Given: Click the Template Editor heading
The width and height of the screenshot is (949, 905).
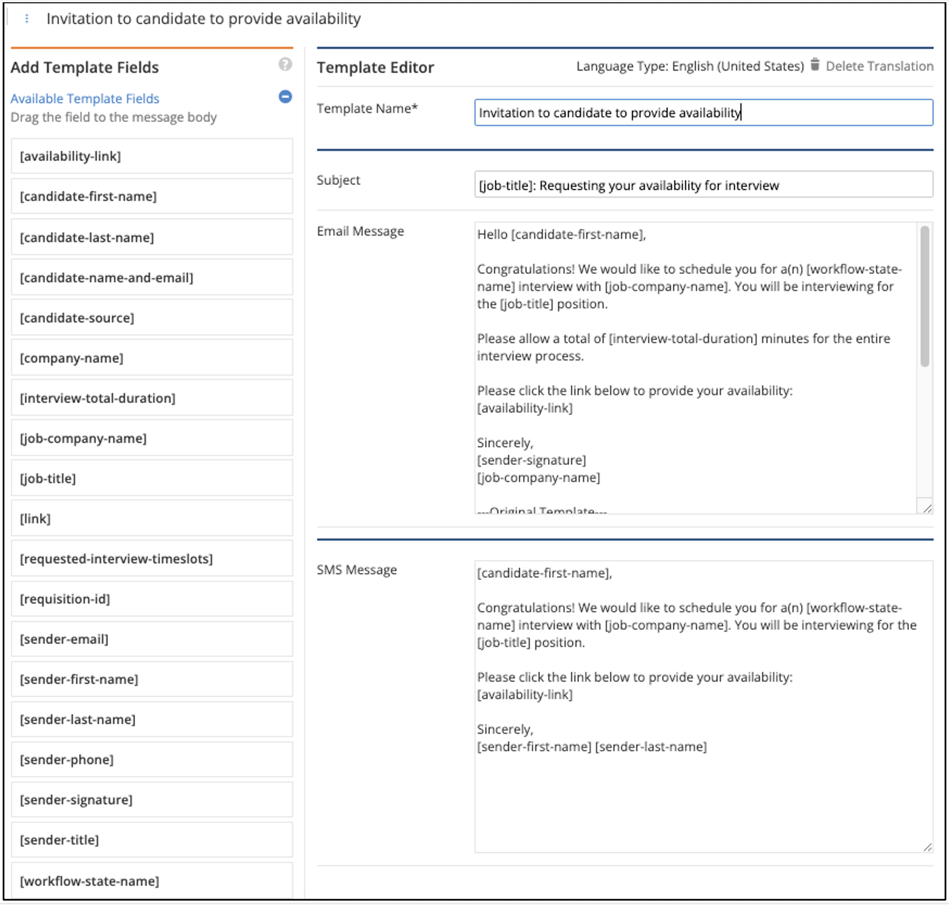Looking at the screenshot, I should (x=375, y=67).
